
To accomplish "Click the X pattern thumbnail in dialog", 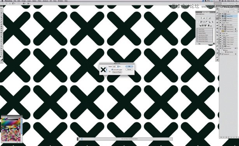I will click(103, 70).
